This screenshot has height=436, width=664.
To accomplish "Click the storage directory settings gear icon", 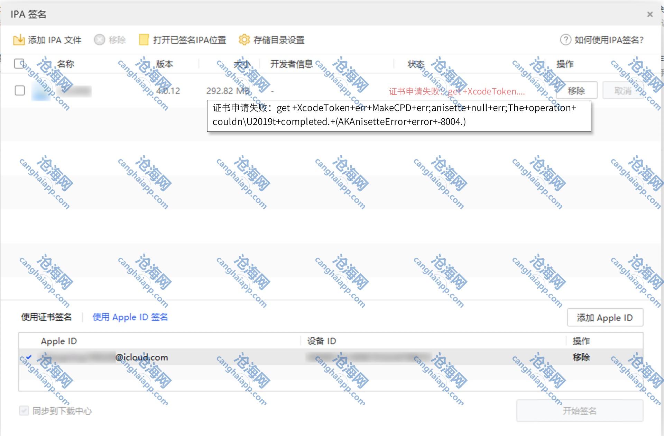I will tap(244, 40).
